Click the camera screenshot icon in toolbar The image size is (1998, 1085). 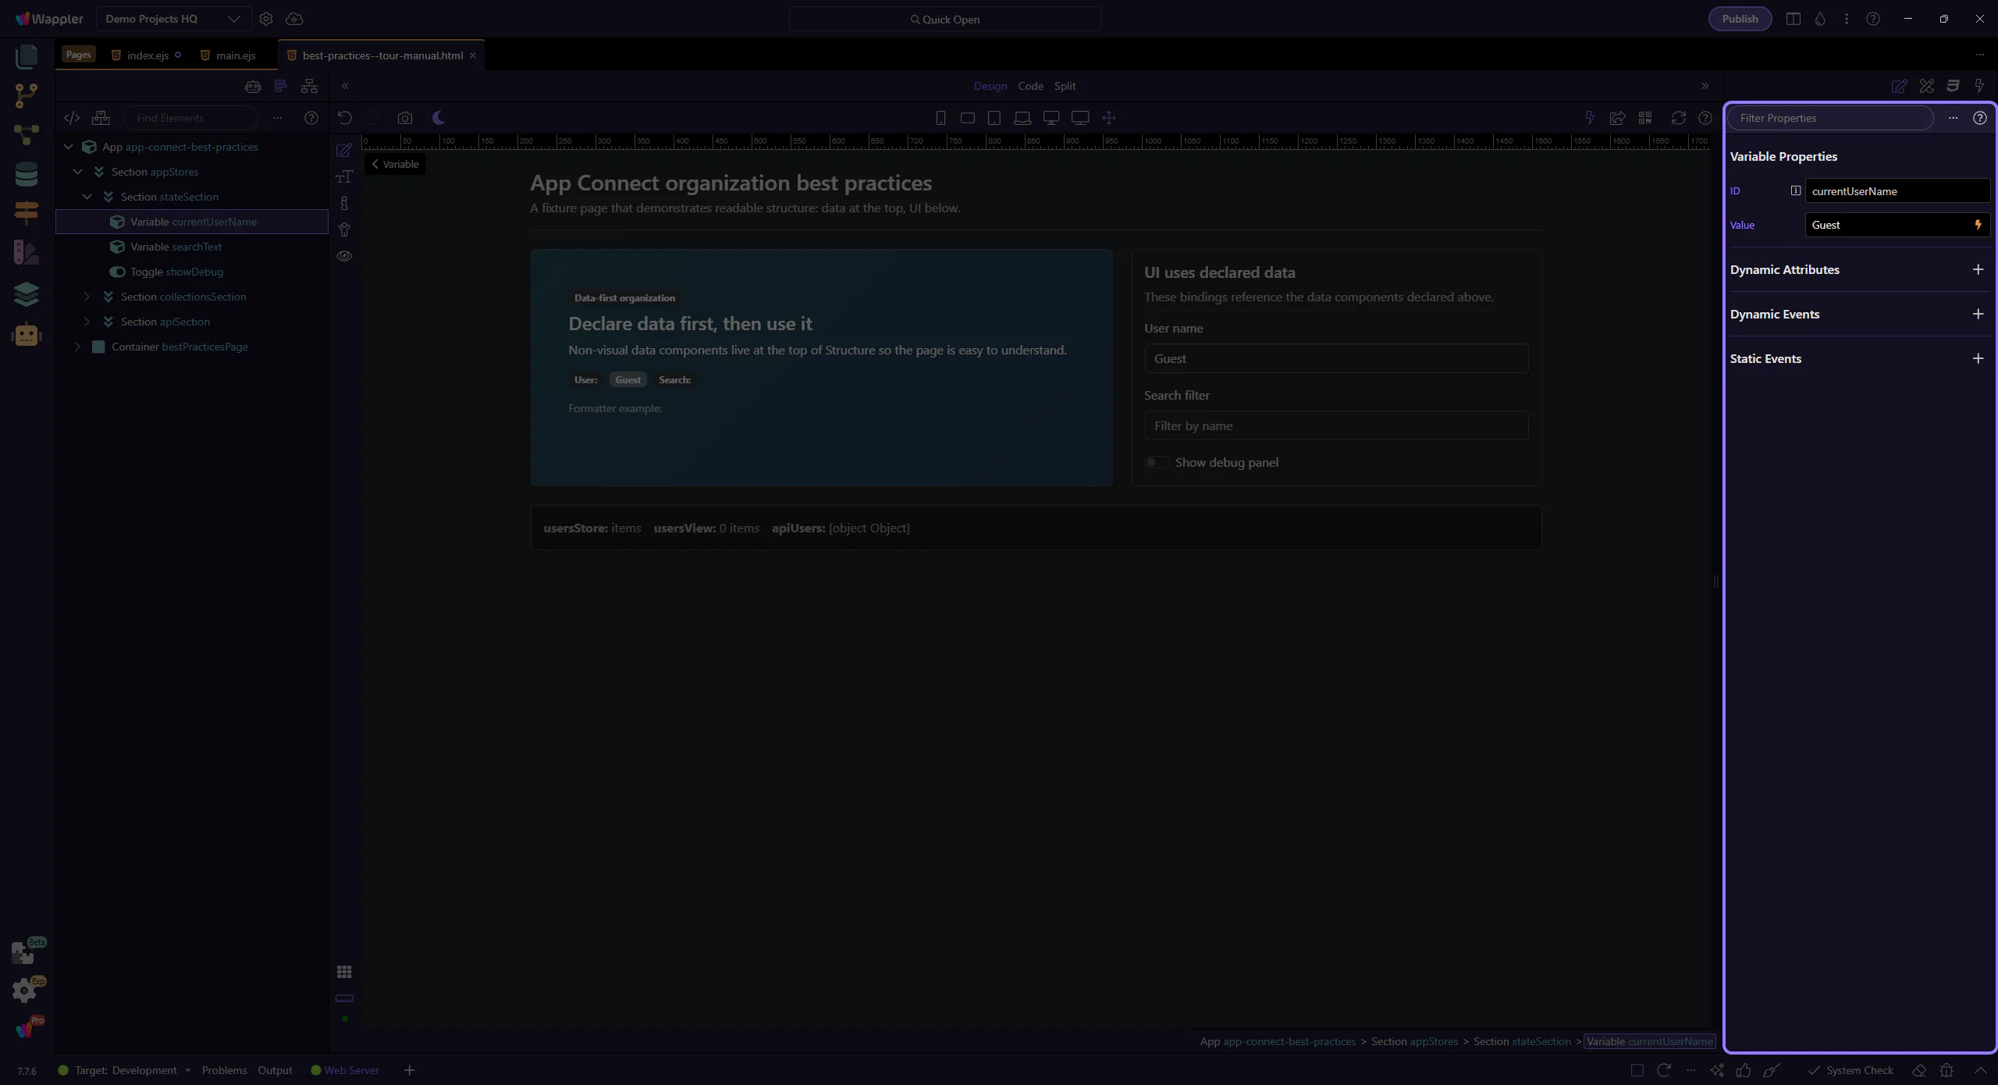(x=404, y=118)
